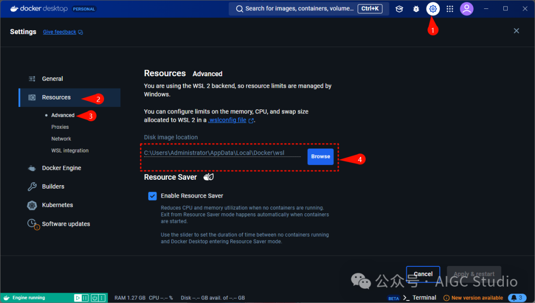Viewport: 535px width, 303px height.
Task: Open the Settings gear icon in title bar
Action: pyautogui.click(x=432, y=9)
